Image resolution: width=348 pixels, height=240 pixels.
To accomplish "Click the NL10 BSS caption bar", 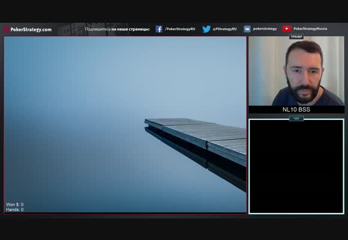I will [x=296, y=109].
